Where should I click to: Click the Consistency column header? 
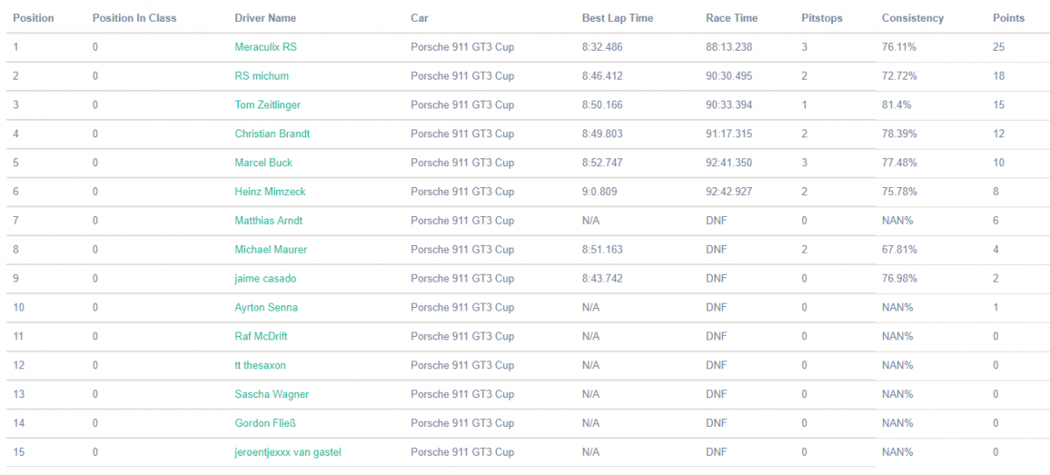(x=913, y=18)
